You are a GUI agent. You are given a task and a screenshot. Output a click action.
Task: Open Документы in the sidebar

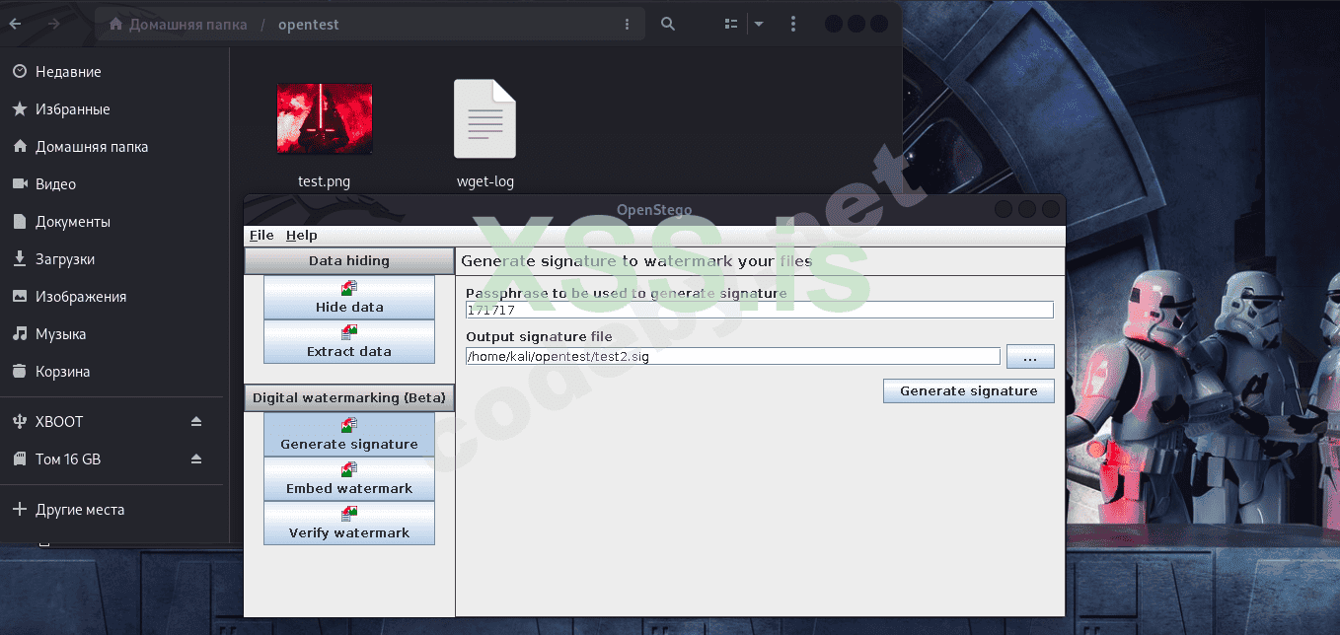coord(114,222)
